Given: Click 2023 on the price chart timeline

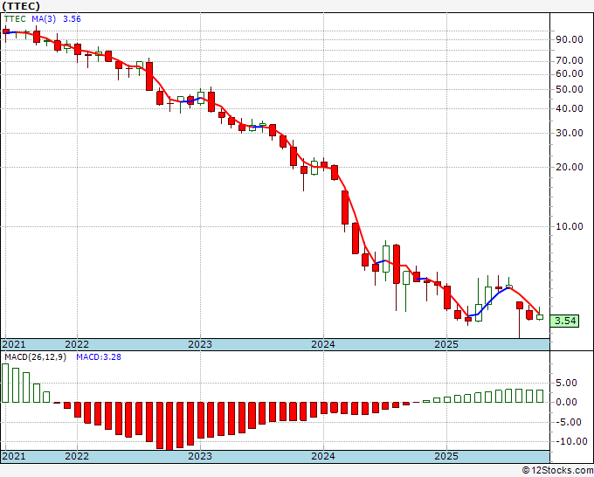Looking at the screenshot, I should click(200, 344).
